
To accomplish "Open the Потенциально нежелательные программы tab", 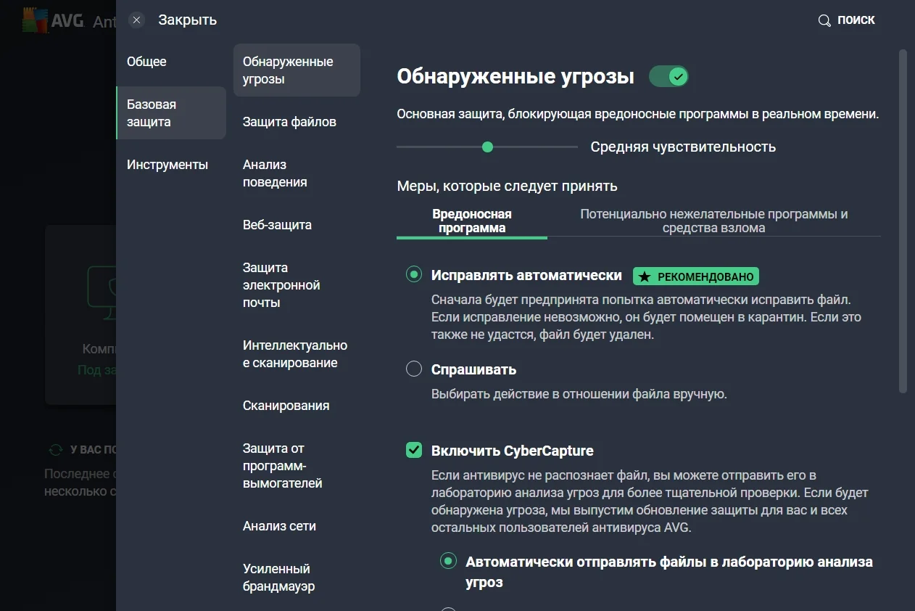I will 713,221.
